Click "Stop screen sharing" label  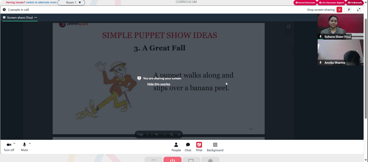(321, 10)
